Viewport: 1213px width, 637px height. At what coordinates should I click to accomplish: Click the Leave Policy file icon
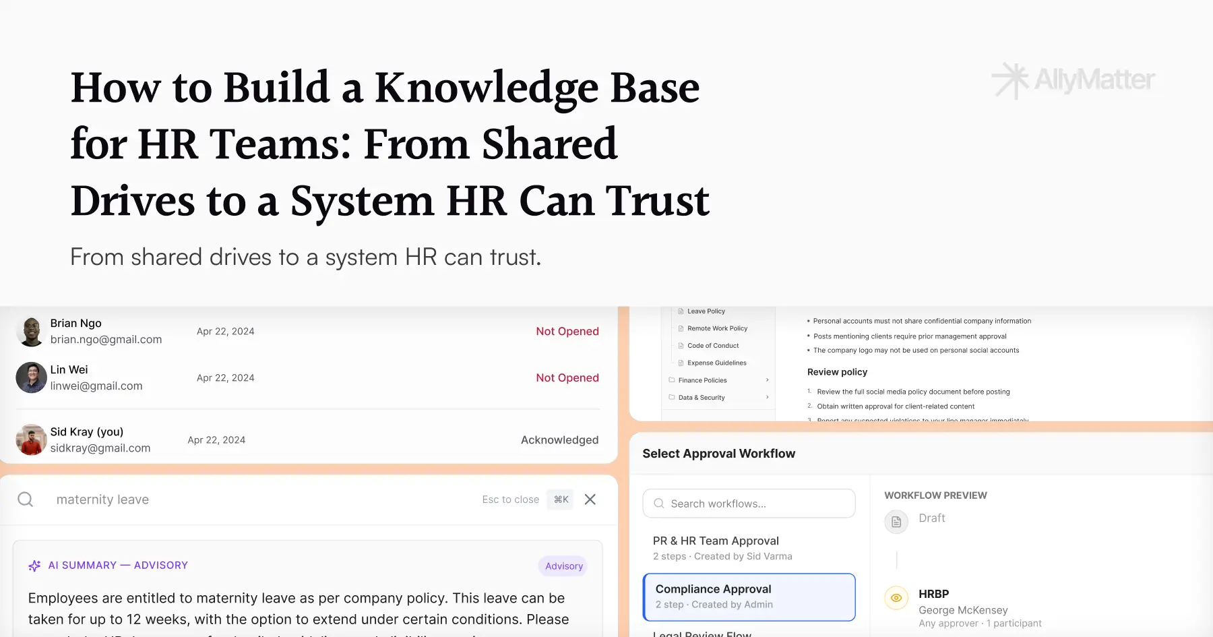click(681, 311)
